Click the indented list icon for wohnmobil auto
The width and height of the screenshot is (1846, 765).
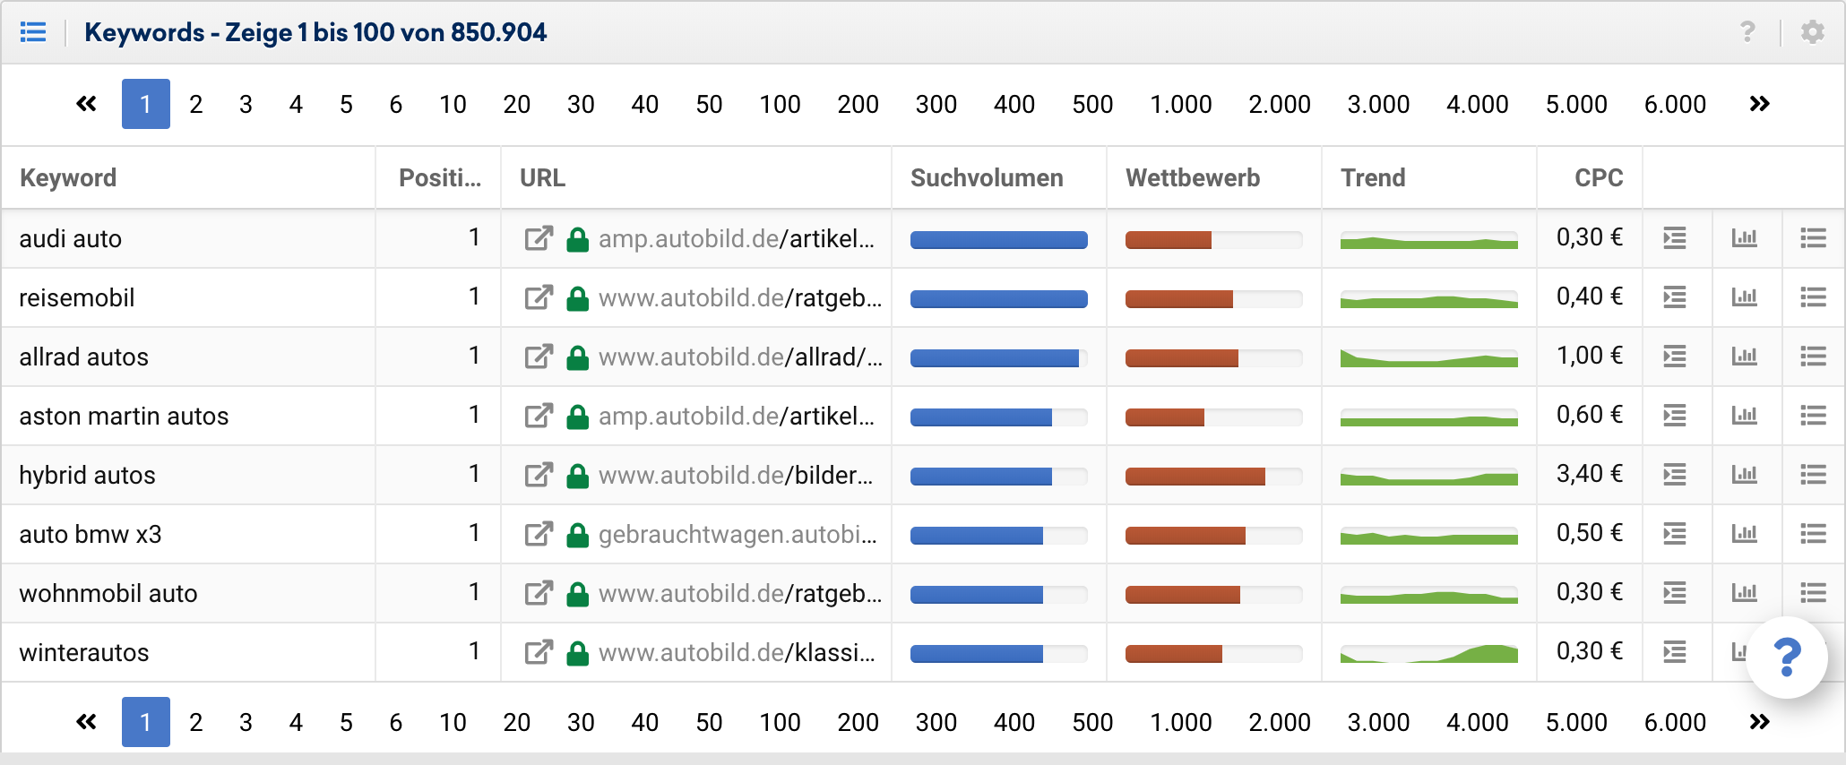coord(1674,593)
